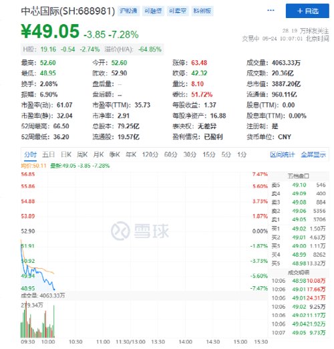Open the 全屏显示 fullscreen link

313,154
